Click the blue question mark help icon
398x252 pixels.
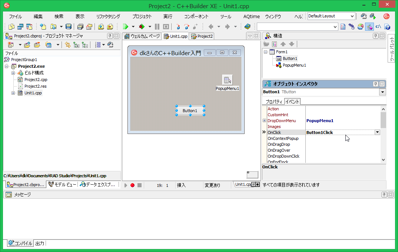(x=387, y=27)
